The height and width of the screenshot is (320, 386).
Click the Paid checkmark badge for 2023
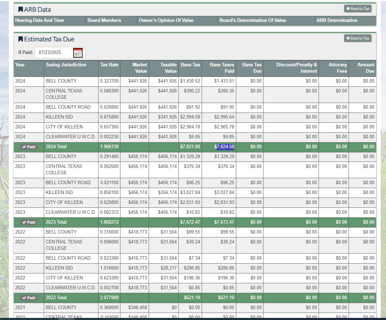[x=29, y=222]
